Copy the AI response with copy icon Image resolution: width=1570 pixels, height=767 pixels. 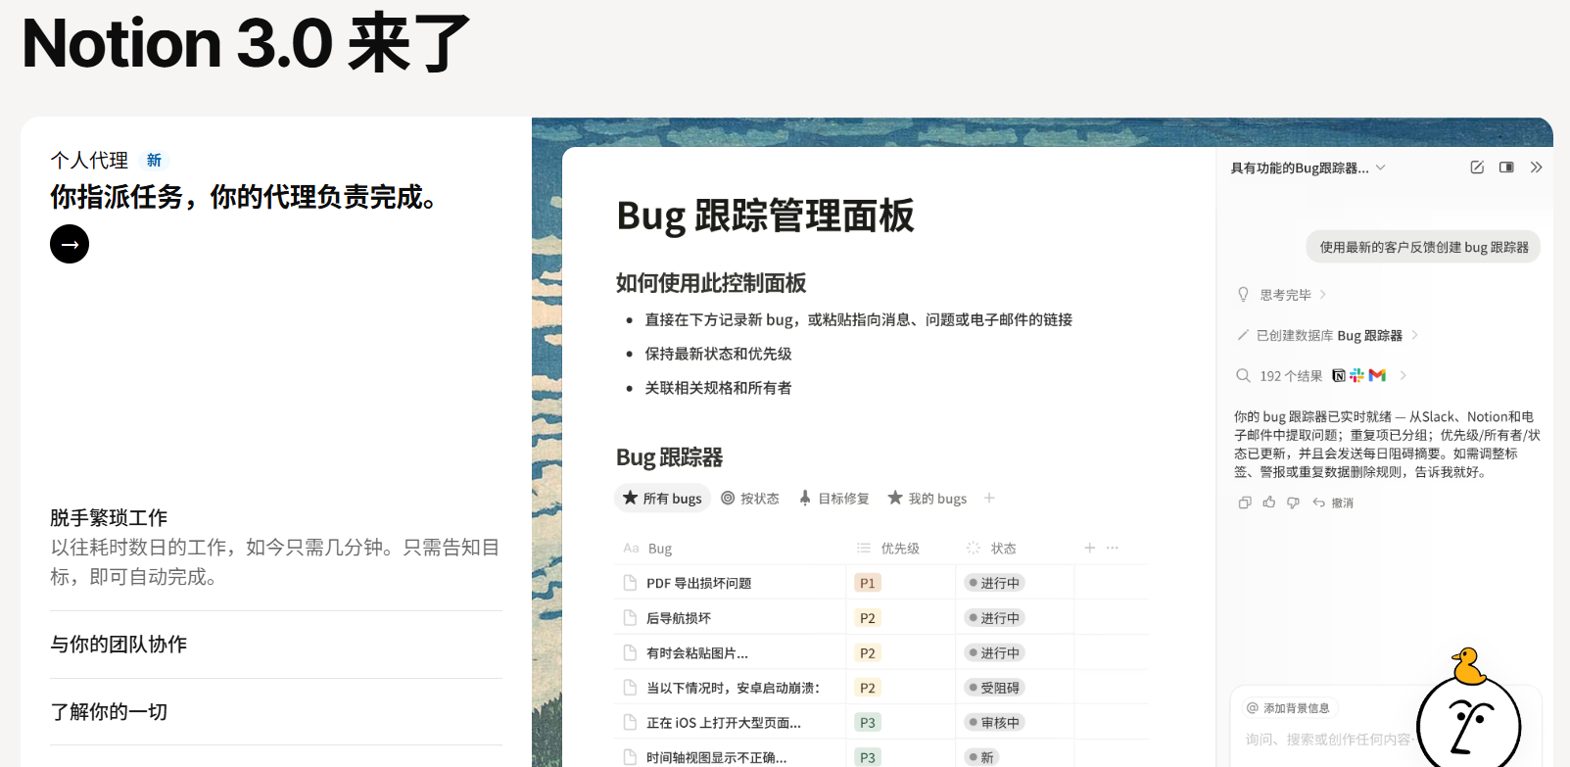pyautogui.click(x=1245, y=503)
